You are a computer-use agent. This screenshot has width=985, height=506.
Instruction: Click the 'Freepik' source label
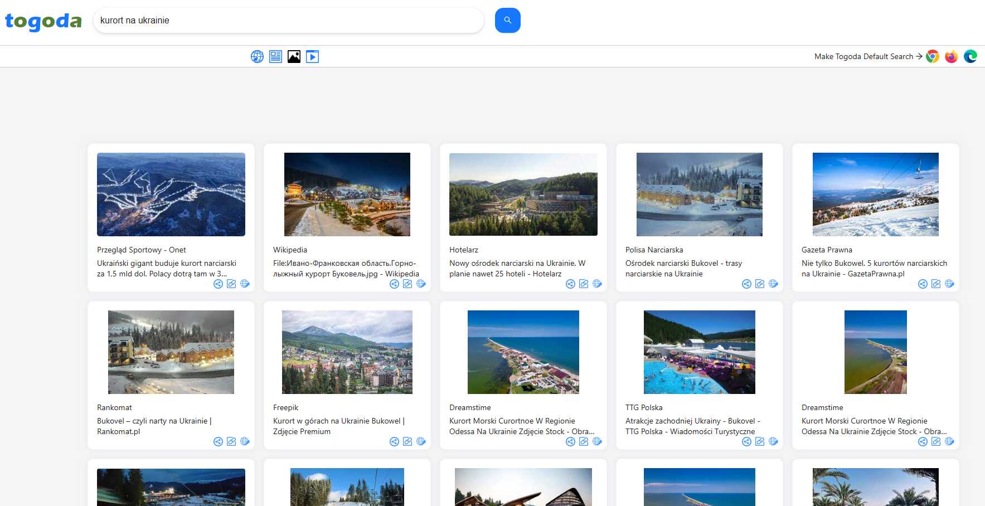286,407
